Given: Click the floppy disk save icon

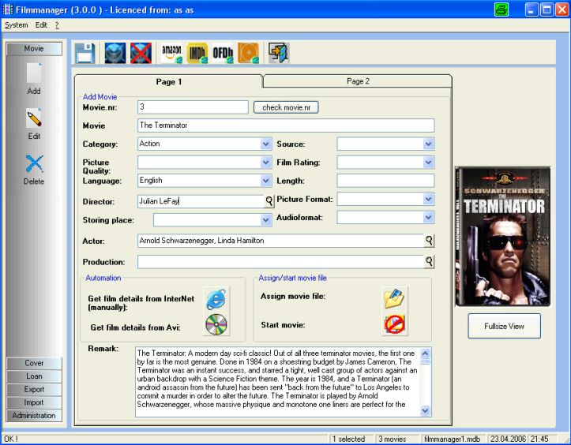Looking at the screenshot, I should (x=85, y=53).
